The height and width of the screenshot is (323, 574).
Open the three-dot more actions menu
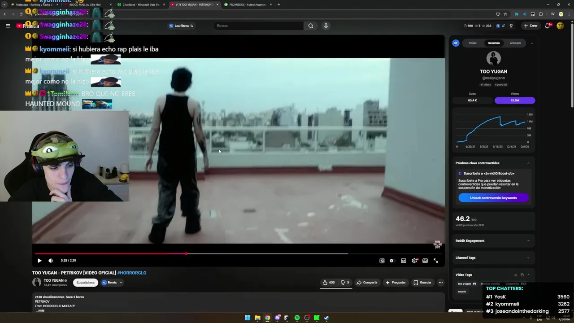click(x=441, y=283)
